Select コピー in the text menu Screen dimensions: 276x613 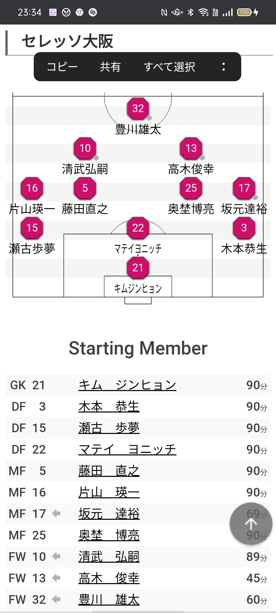coord(62,67)
